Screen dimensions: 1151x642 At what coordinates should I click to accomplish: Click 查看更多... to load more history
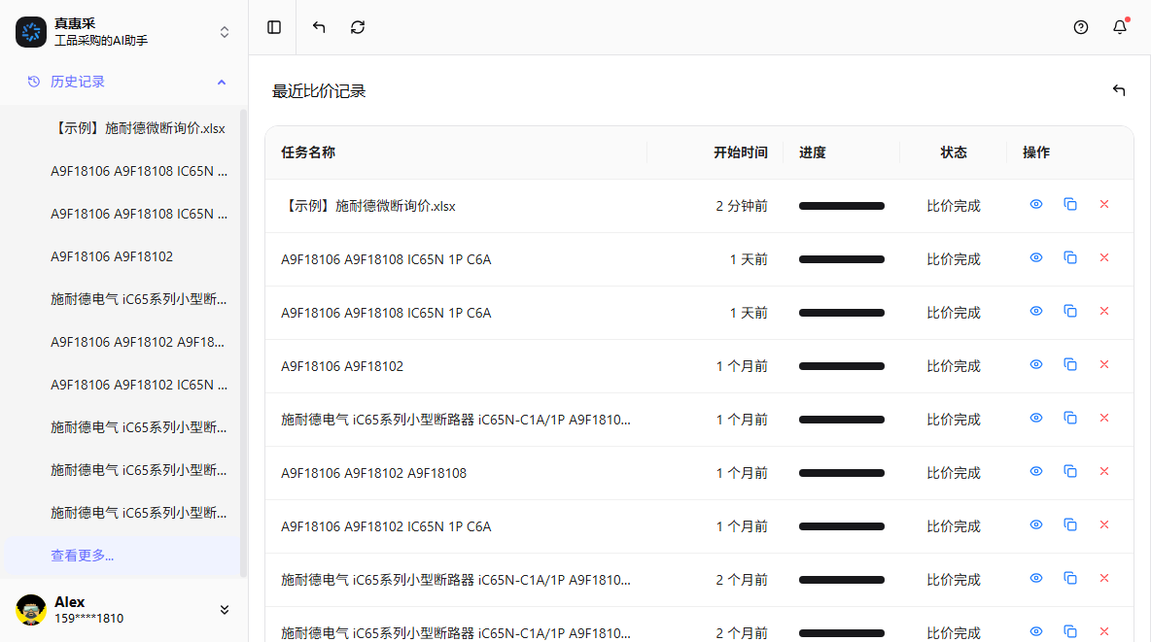pyautogui.click(x=83, y=556)
